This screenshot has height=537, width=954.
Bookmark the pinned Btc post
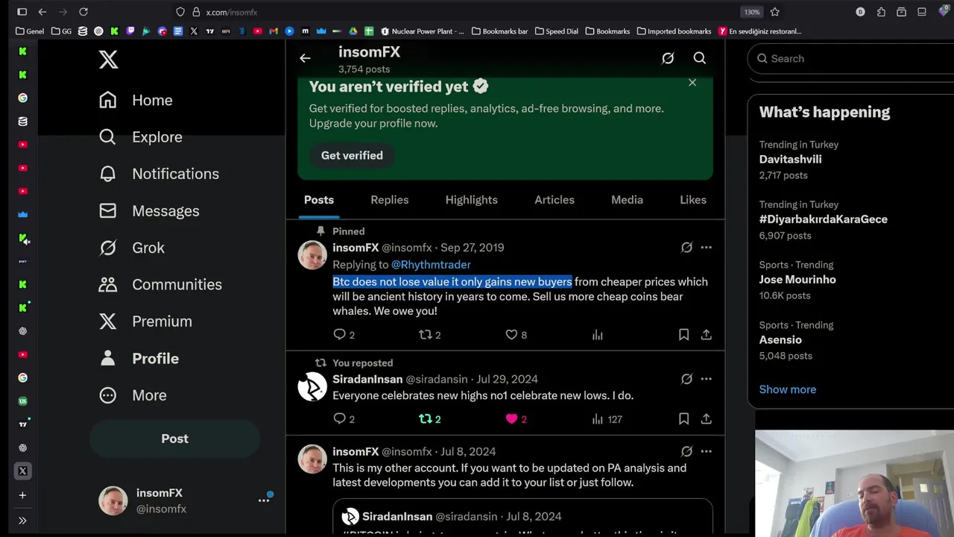click(x=683, y=335)
